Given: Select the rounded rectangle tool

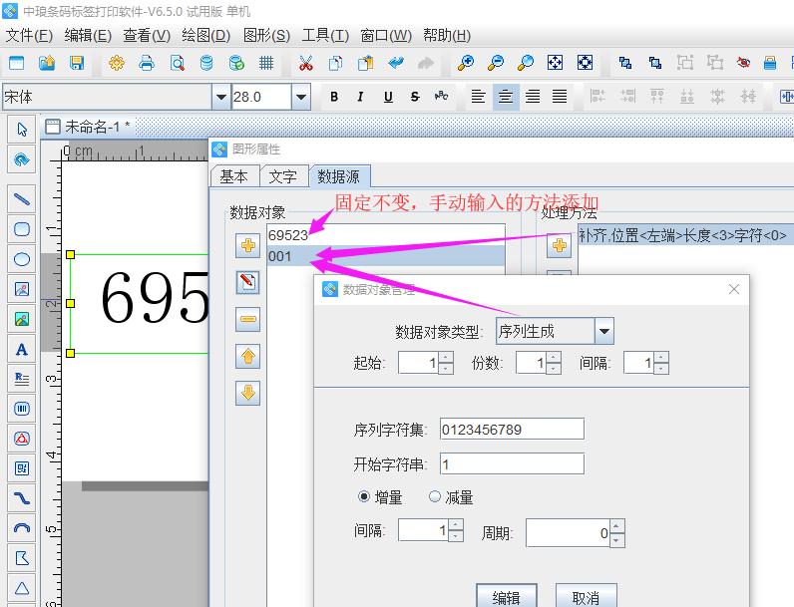Looking at the screenshot, I should pos(22,228).
